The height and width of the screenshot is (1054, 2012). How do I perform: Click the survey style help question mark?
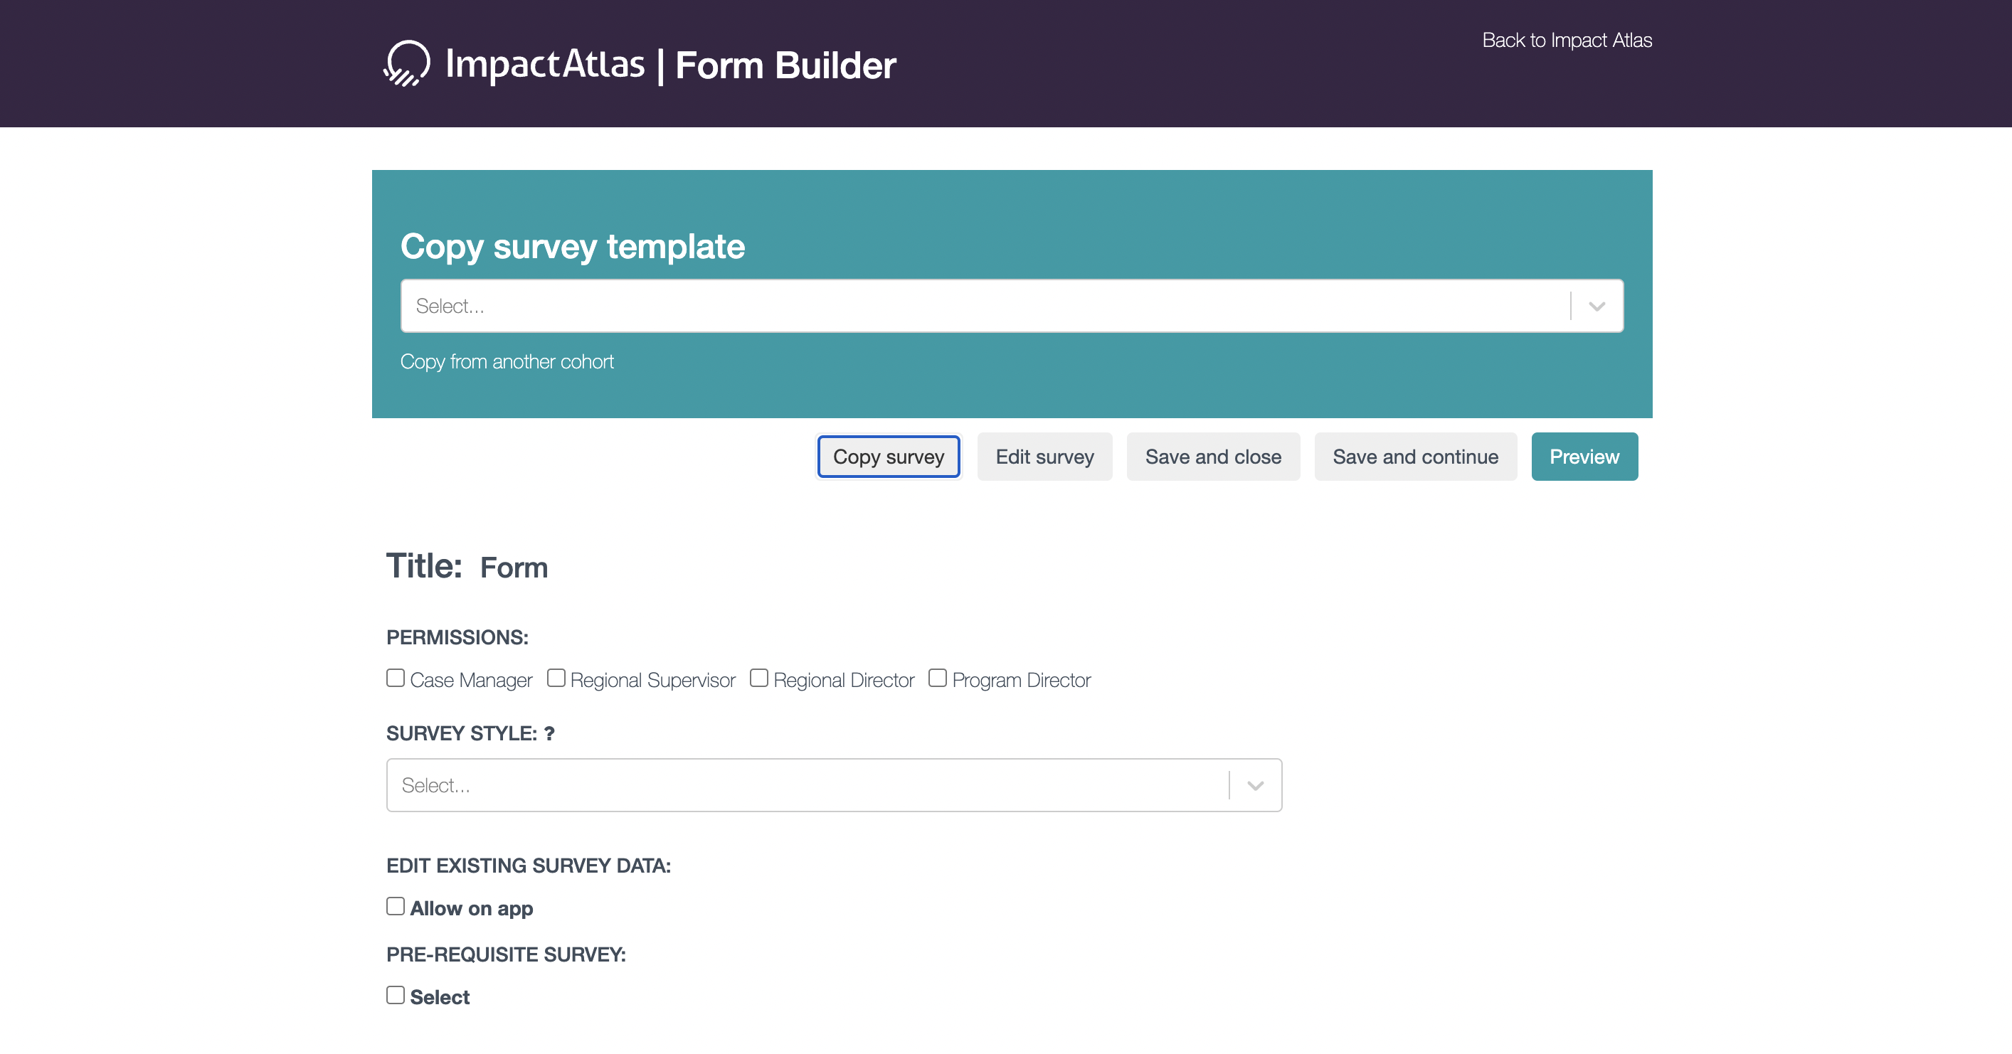point(549,734)
